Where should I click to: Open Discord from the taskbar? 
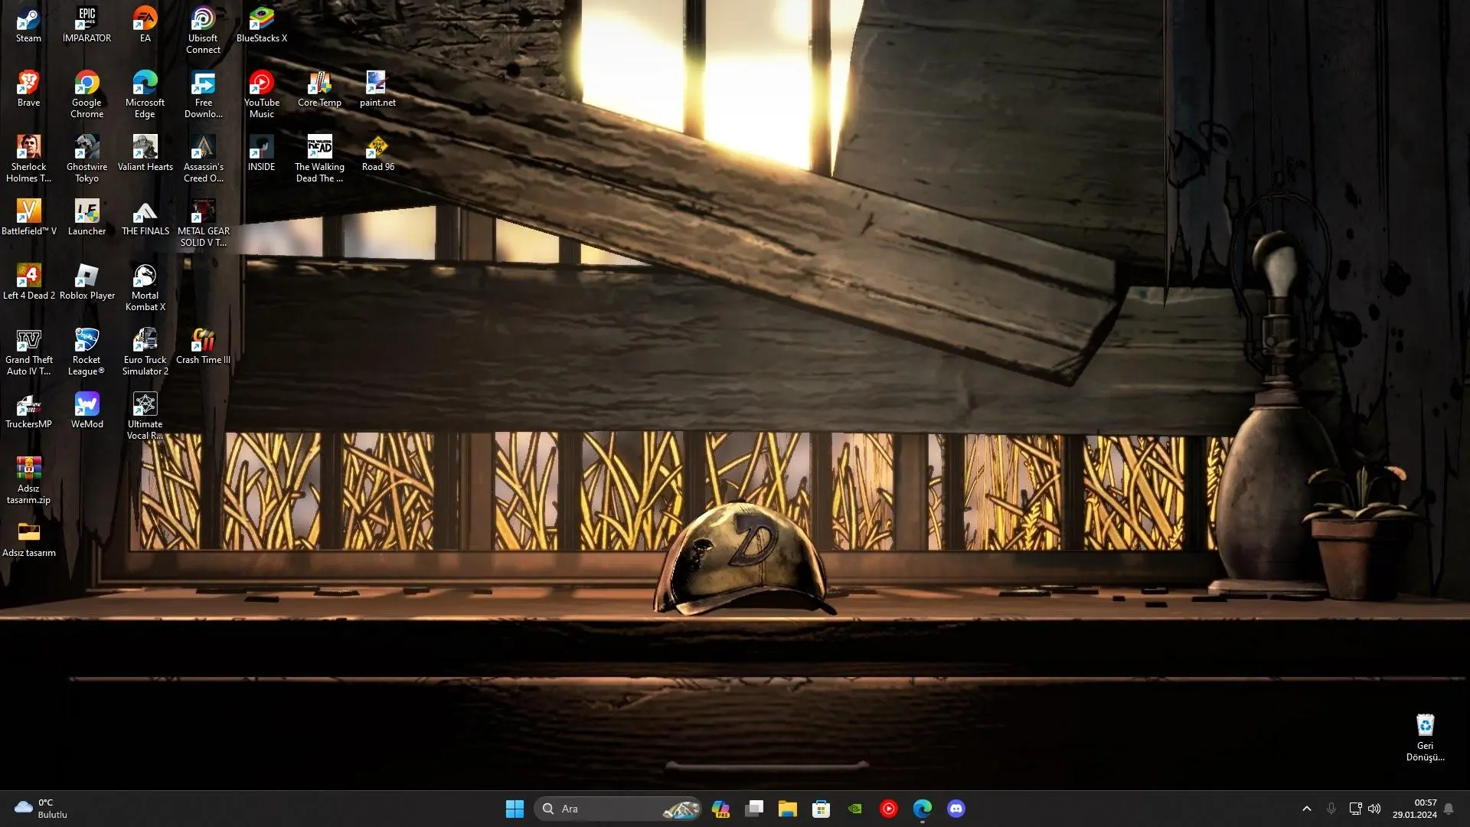coord(956,809)
